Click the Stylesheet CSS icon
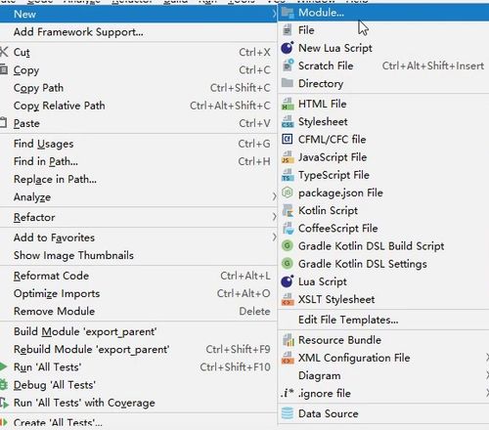The width and height of the screenshot is (489, 430). pos(288,122)
